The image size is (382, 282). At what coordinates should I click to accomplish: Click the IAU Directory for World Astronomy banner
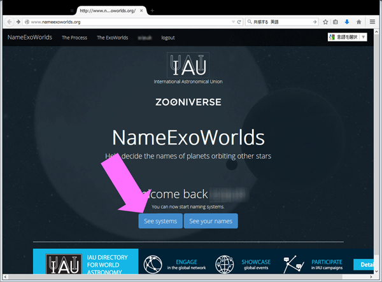(85, 261)
